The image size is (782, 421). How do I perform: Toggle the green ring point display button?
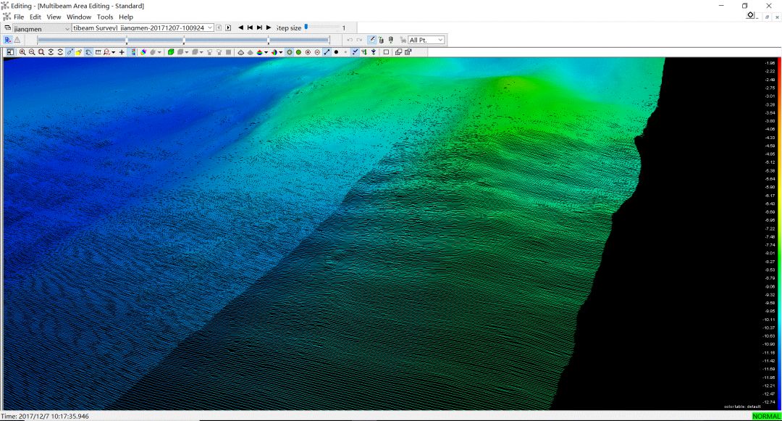point(289,52)
